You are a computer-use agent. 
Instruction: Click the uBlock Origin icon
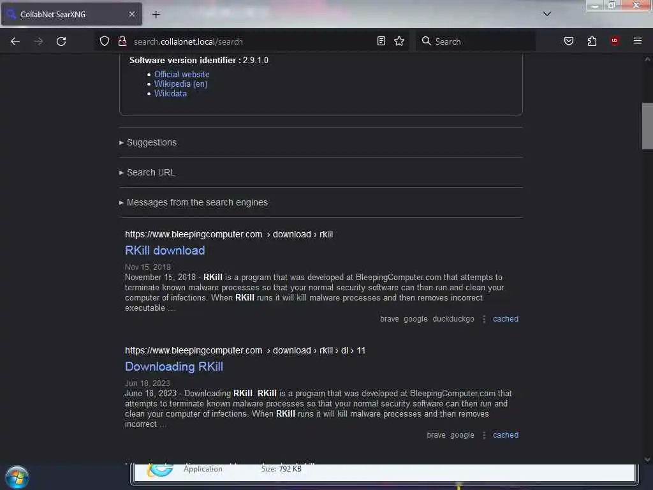click(x=614, y=41)
